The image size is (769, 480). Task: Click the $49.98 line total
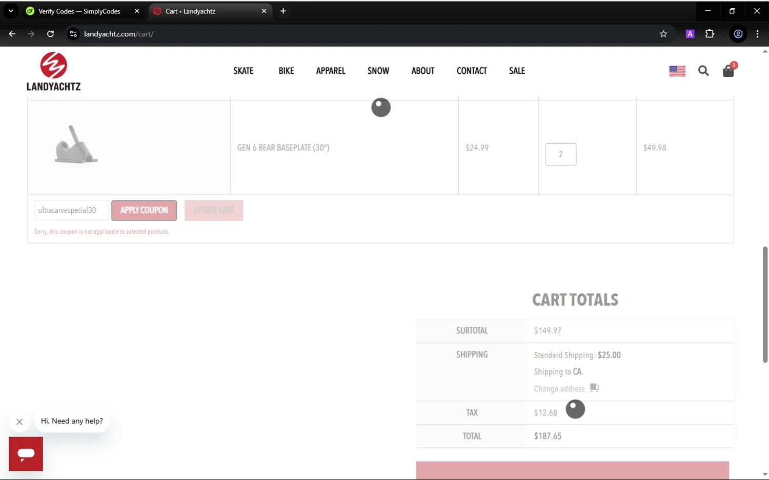coord(655,147)
